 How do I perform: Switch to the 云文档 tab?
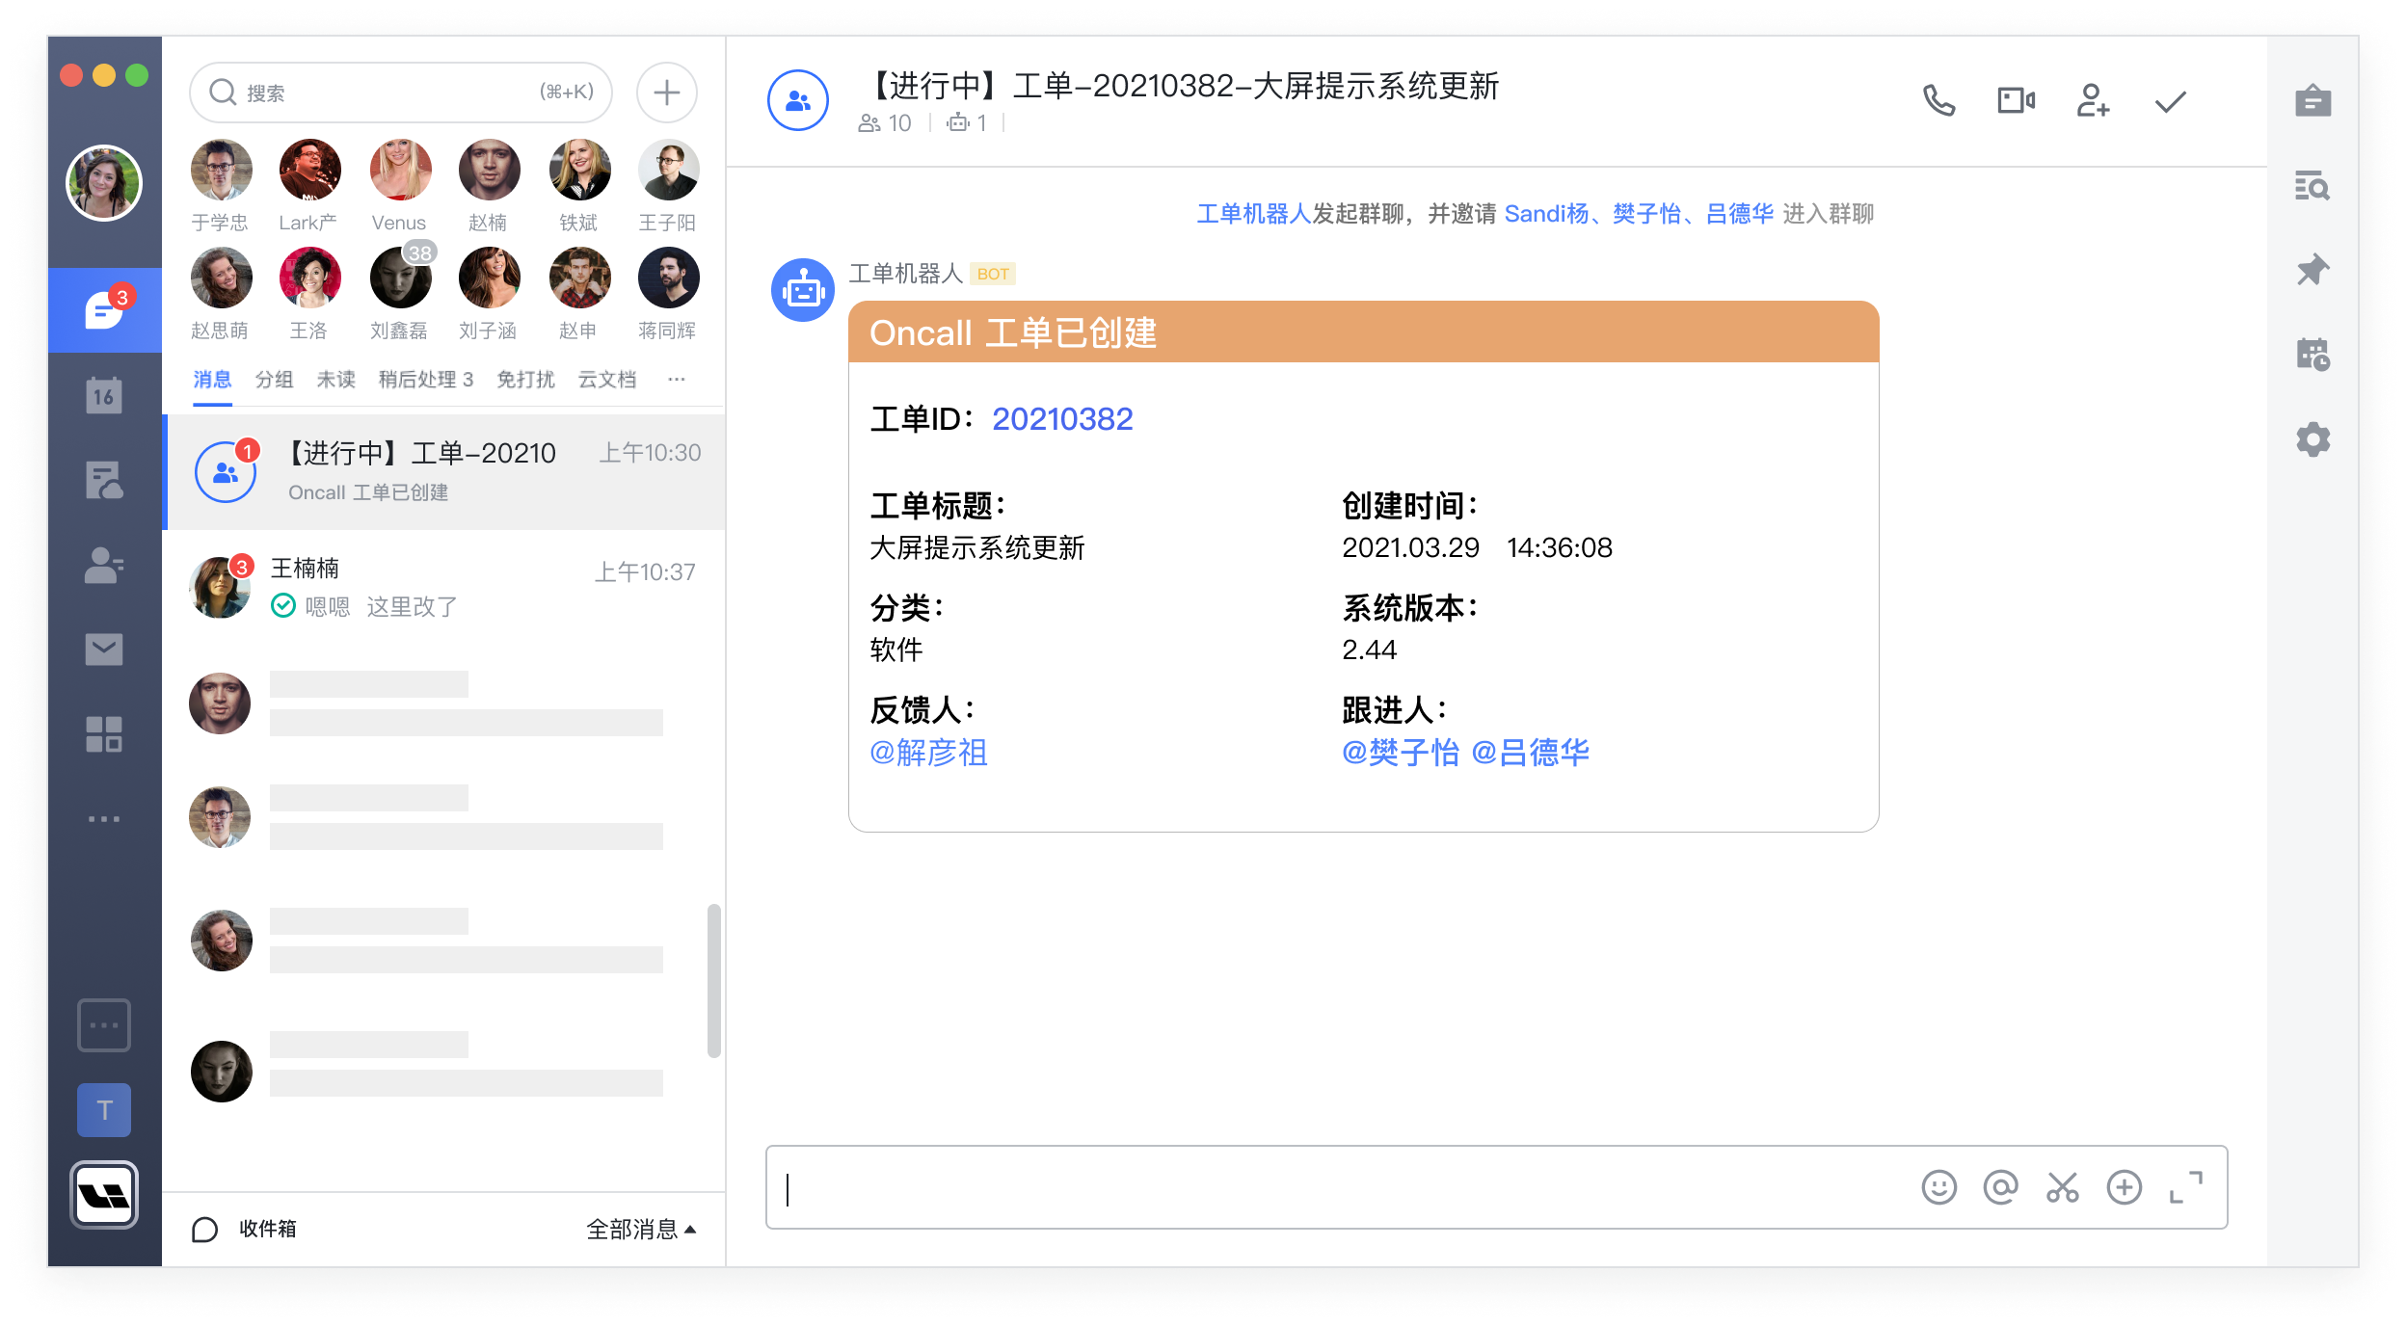coord(606,380)
